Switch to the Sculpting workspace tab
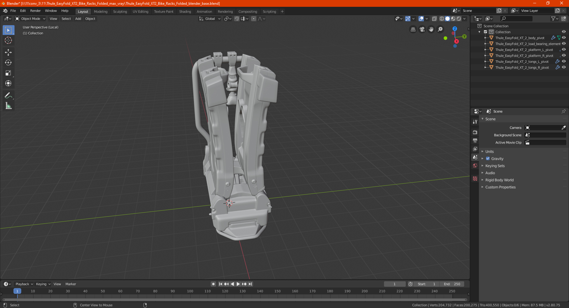Screen dimensions: 569x308 click(x=120, y=12)
